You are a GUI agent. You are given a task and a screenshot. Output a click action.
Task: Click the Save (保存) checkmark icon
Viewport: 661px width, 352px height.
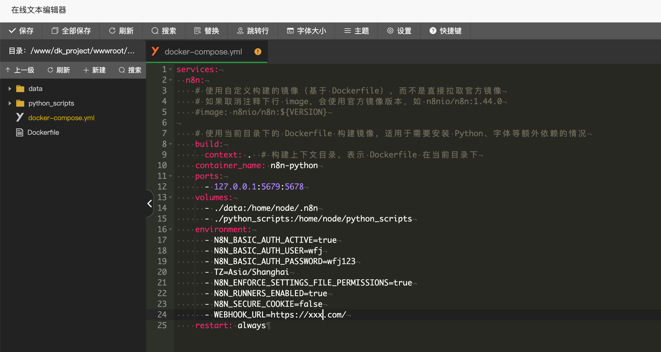12,31
